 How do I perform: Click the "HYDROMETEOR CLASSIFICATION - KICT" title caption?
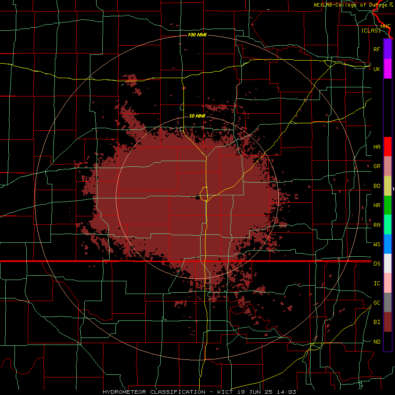168,392
